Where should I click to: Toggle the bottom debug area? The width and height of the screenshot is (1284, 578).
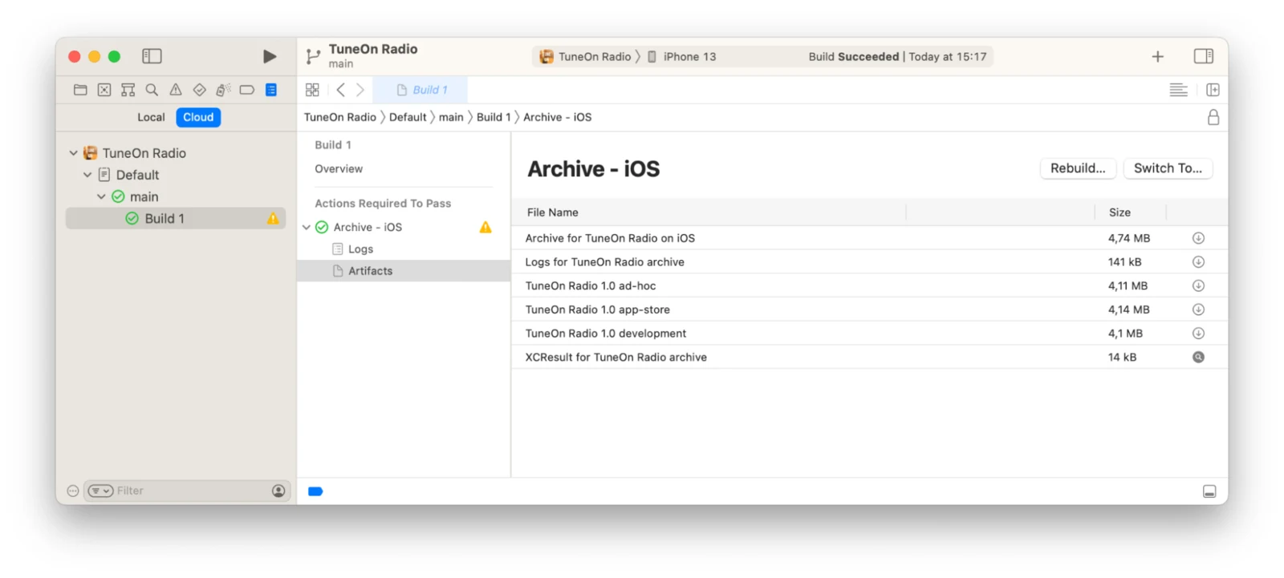pos(1209,491)
